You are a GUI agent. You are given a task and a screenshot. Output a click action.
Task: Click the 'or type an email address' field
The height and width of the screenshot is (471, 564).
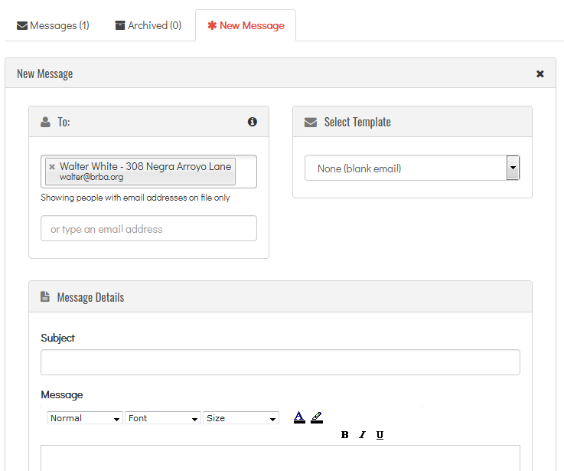[148, 229]
